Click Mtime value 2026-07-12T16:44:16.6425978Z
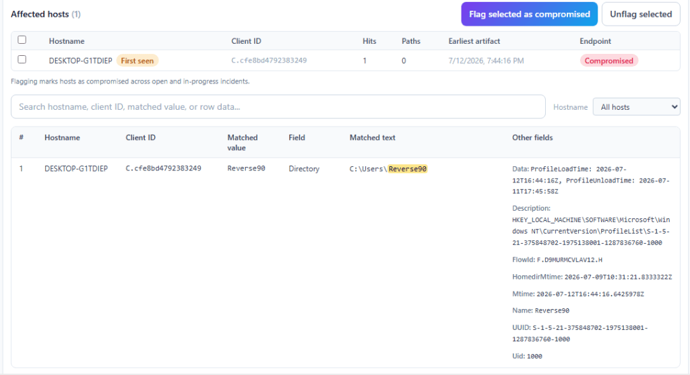The image size is (690, 375). click(x=590, y=294)
